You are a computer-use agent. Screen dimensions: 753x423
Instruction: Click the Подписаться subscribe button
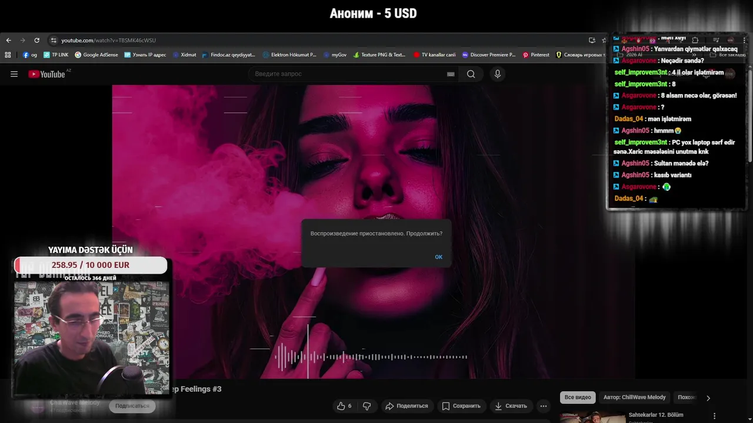tap(132, 406)
